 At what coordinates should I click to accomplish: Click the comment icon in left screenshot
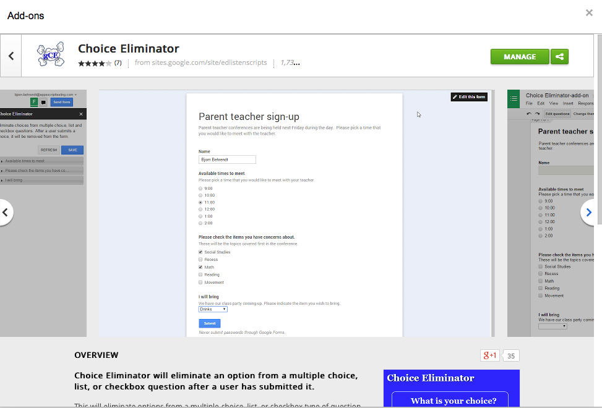tap(43, 103)
